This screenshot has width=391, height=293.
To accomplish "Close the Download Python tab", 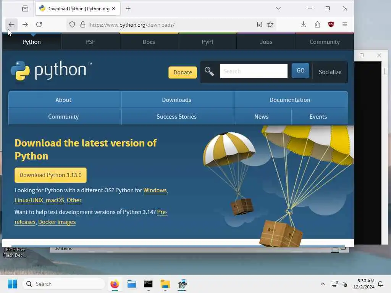I will pos(113,8).
